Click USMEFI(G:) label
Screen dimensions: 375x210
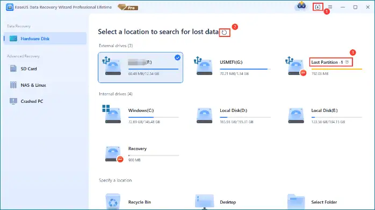pos(231,62)
